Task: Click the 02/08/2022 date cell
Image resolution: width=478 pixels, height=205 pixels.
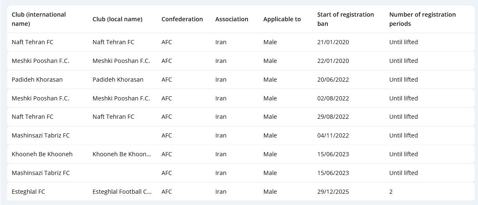Action: (x=333, y=98)
